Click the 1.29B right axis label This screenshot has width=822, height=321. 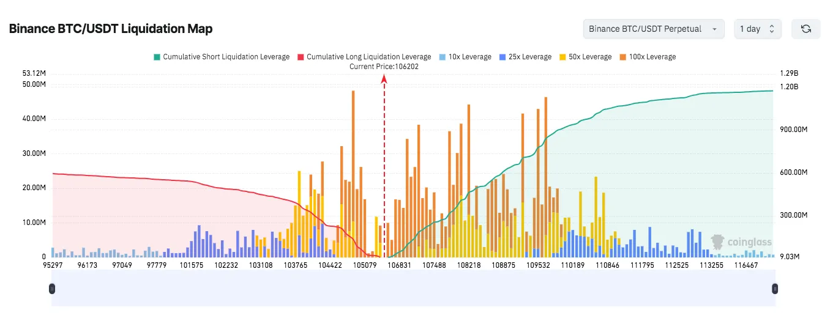point(790,74)
